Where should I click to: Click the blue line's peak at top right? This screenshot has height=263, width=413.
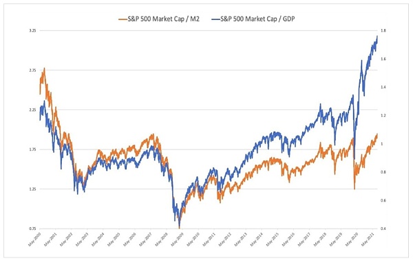377,36
